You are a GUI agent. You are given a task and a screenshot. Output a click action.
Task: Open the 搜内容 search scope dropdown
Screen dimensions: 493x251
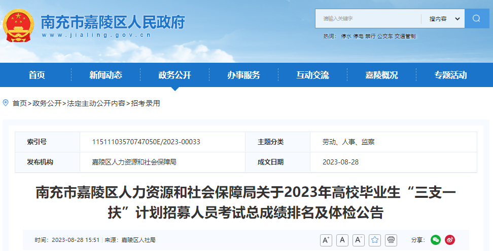tap(445, 19)
